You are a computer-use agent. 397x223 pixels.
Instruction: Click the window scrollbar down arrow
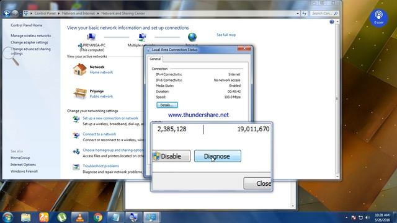tap(337, 176)
